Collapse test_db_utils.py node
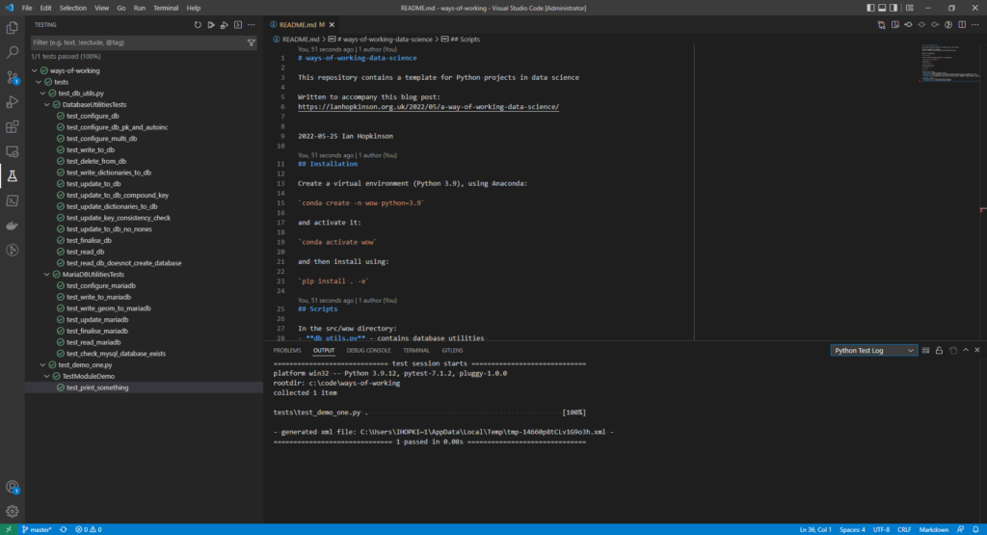The width and height of the screenshot is (987, 535). click(x=42, y=94)
